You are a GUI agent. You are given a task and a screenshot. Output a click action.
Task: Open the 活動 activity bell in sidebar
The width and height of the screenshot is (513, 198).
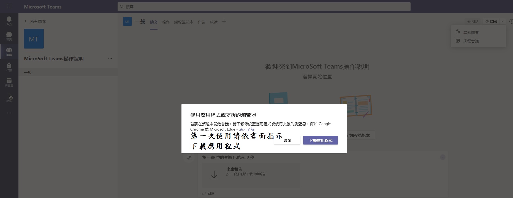(9, 21)
